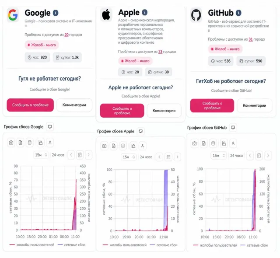
Task: Go to next period in Google chart
Action: tap(88, 155)
